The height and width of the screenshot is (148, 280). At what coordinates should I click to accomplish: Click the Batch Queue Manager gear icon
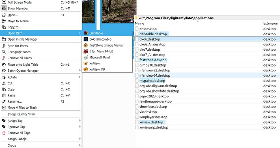[x=4, y=71]
